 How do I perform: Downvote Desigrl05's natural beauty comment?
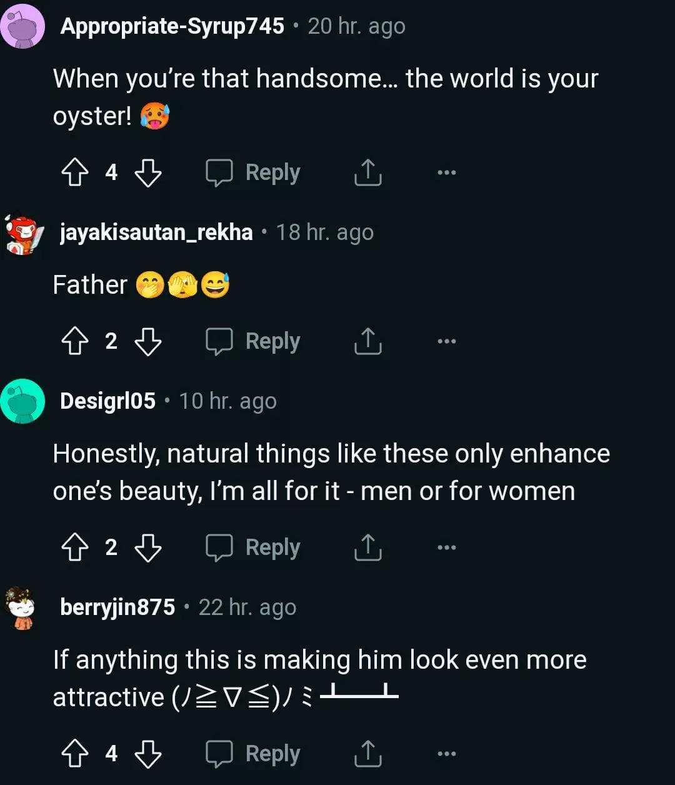coord(148,547)
